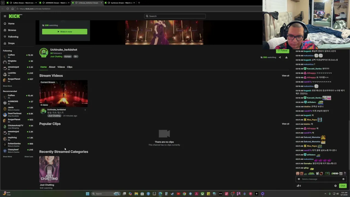Open the stream video three-dot options
Viewport: 350px width, 197px height.
click(85, 110)
